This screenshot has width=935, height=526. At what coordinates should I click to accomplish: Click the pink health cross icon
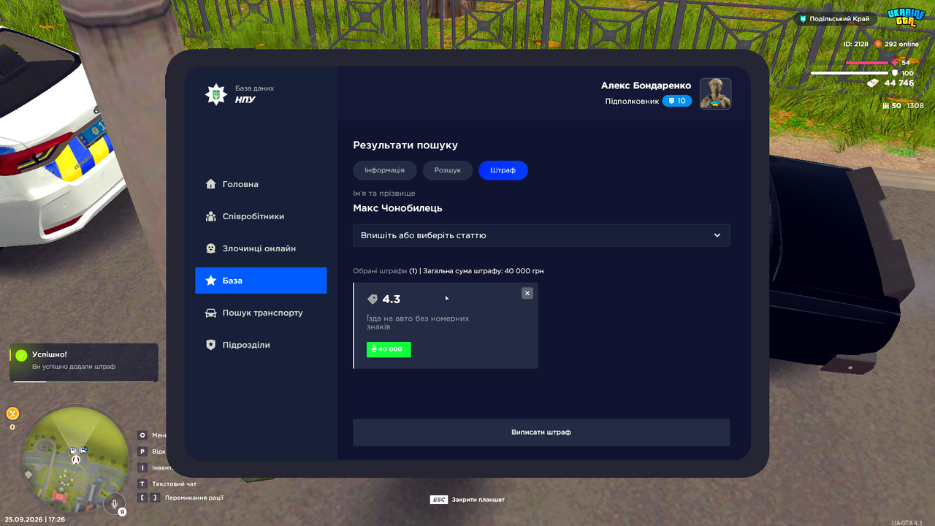[x=895, y=63]
